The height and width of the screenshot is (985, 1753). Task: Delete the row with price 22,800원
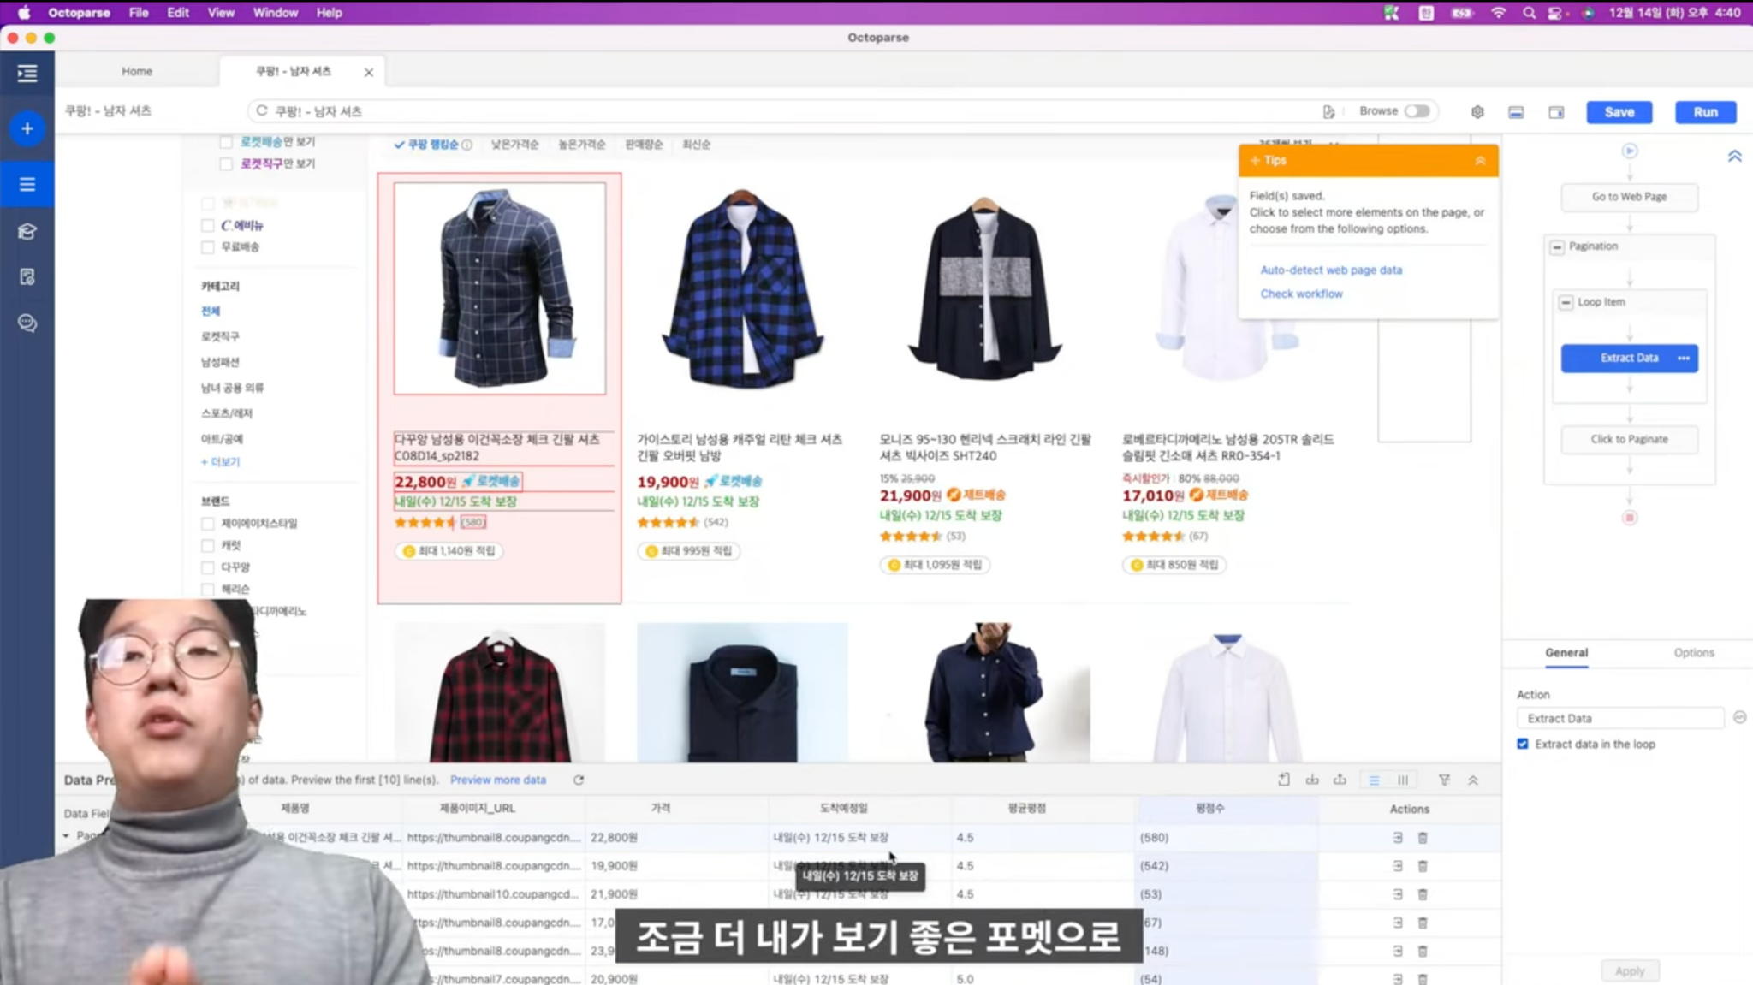[1423, 838]
